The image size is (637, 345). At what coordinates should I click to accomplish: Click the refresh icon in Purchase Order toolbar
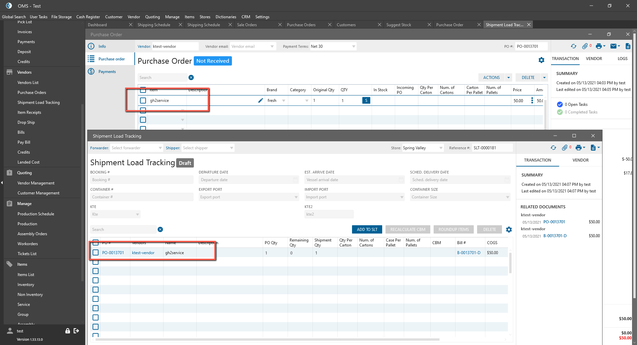tap(573, 46)
